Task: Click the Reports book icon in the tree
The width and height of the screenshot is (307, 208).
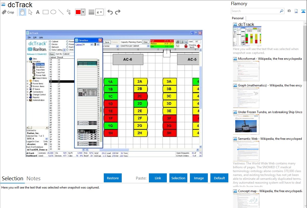Action: pos(30,97)
